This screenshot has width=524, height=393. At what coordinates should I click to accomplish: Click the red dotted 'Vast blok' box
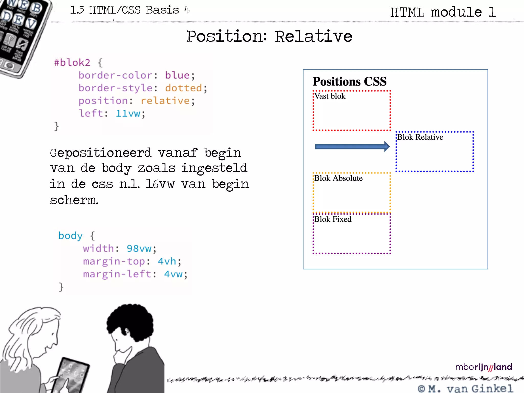(x=352, y=111)
